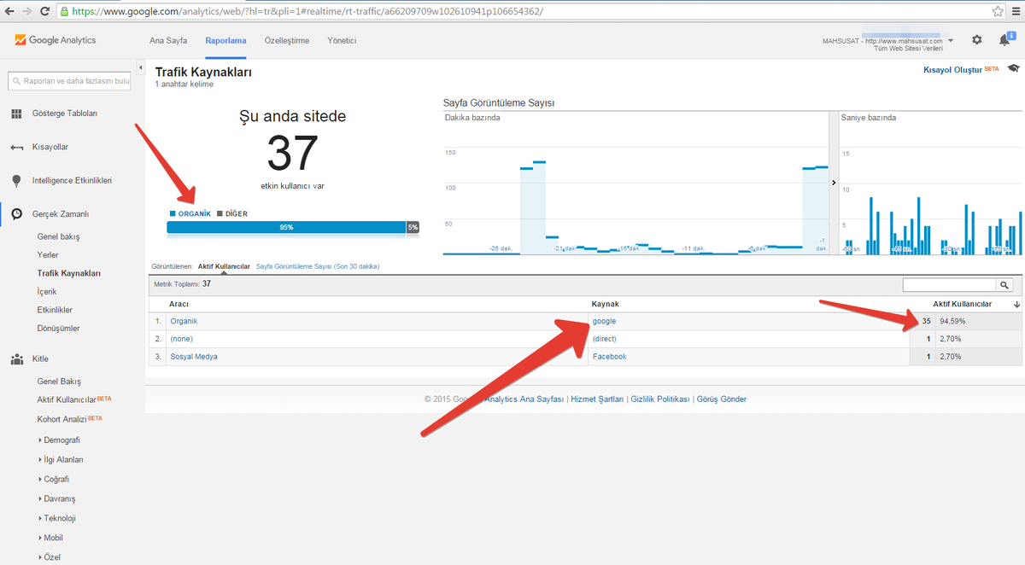1025x565 pixels.
Task: Open the MAHSUSAT account dropdown
Action: click(952, 41)
